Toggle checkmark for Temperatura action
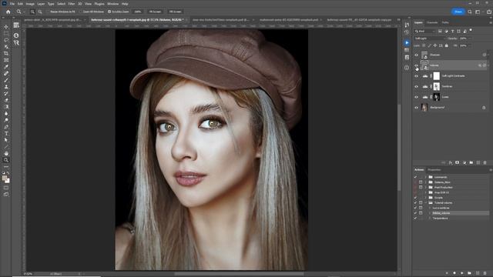This screenshot has width=493, height=277. [415, 218]
